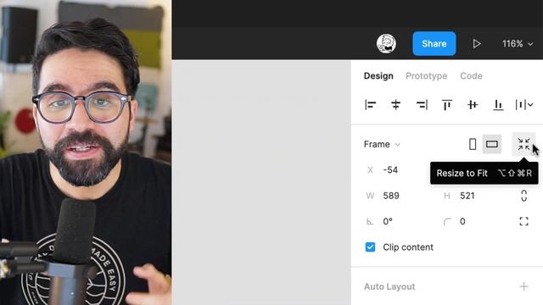543x305 pixels.
Task: Switch to the Design tab
Action: [378, 75]
